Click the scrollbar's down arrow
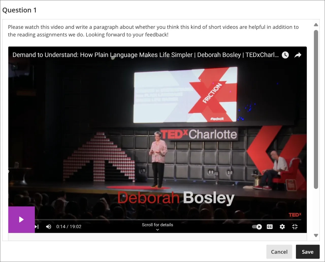This screenshot has height=262, width=325. [x=316, y=235]
